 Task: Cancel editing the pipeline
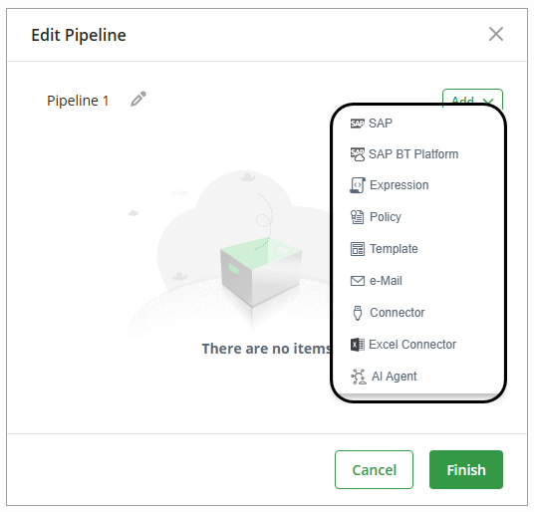(374, 470)
